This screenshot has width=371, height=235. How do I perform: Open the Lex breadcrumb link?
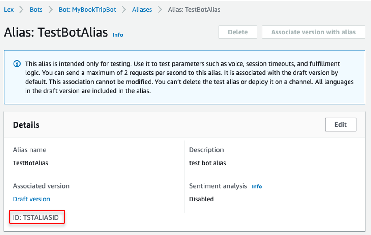pos(9,10)
